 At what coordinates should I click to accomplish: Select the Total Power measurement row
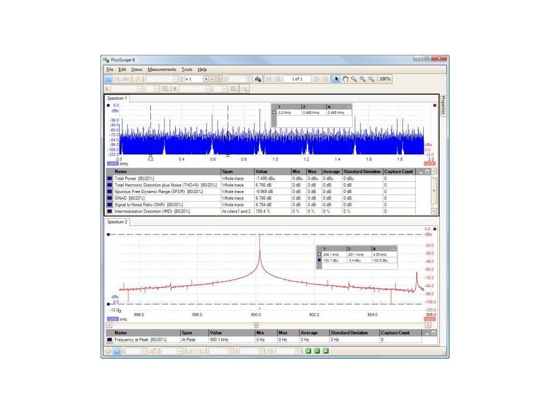tap(260, 179)
